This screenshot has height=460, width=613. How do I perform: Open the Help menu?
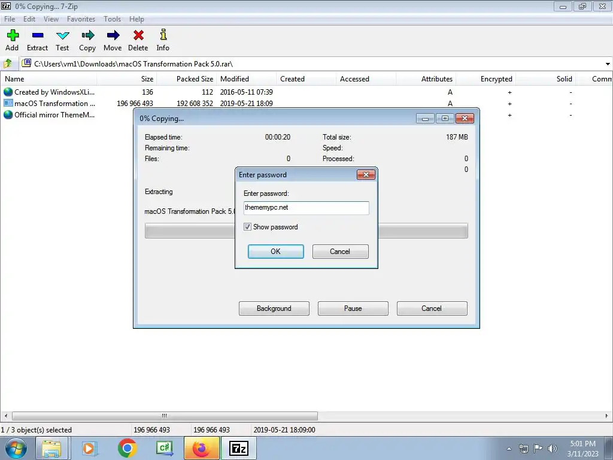pyautogui.click(x=136, y=19)
